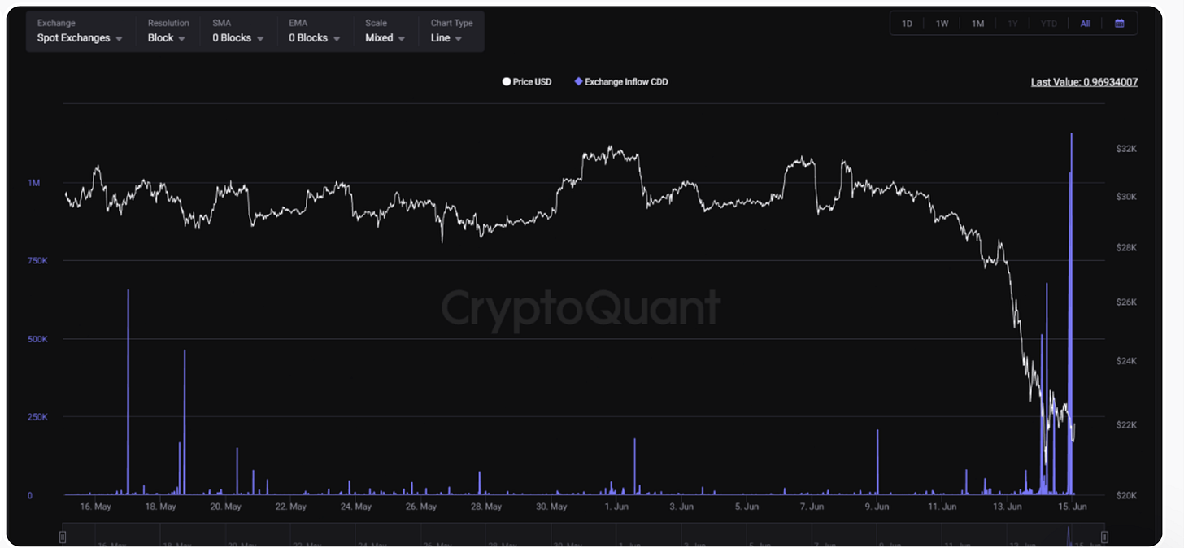This screenshot has height=548, width=1184.
Task: Click the Last Value: 0.96934007 link
Action: click(1084, 82)
